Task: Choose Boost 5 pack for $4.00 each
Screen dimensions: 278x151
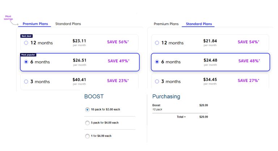Action: (87, 123)
